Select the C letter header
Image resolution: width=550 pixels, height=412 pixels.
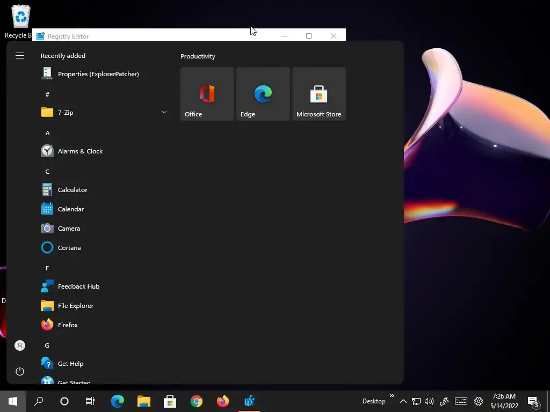click(47, 171)
